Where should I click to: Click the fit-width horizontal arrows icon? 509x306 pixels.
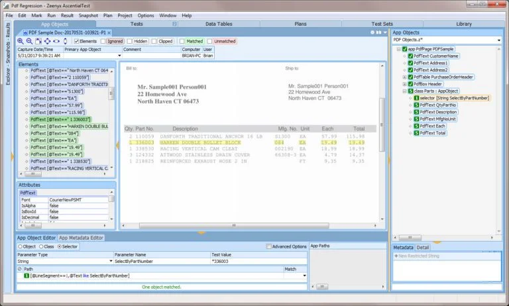56,41
